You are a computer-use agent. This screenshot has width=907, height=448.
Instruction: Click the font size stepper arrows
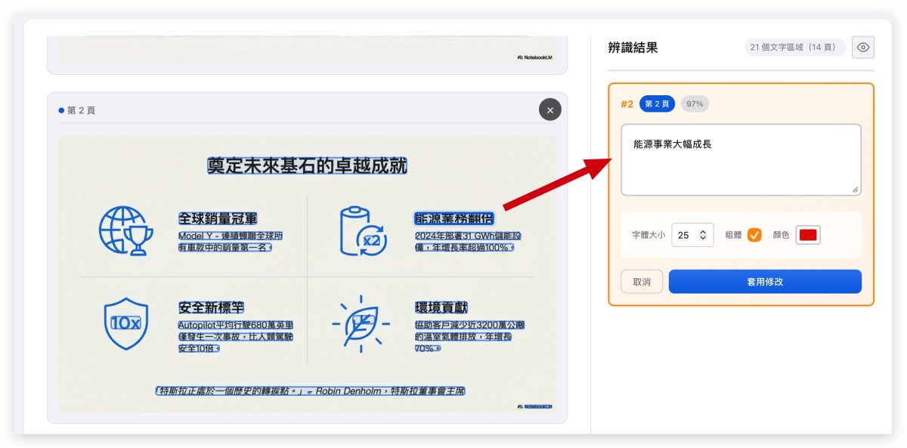click(703, 235)
